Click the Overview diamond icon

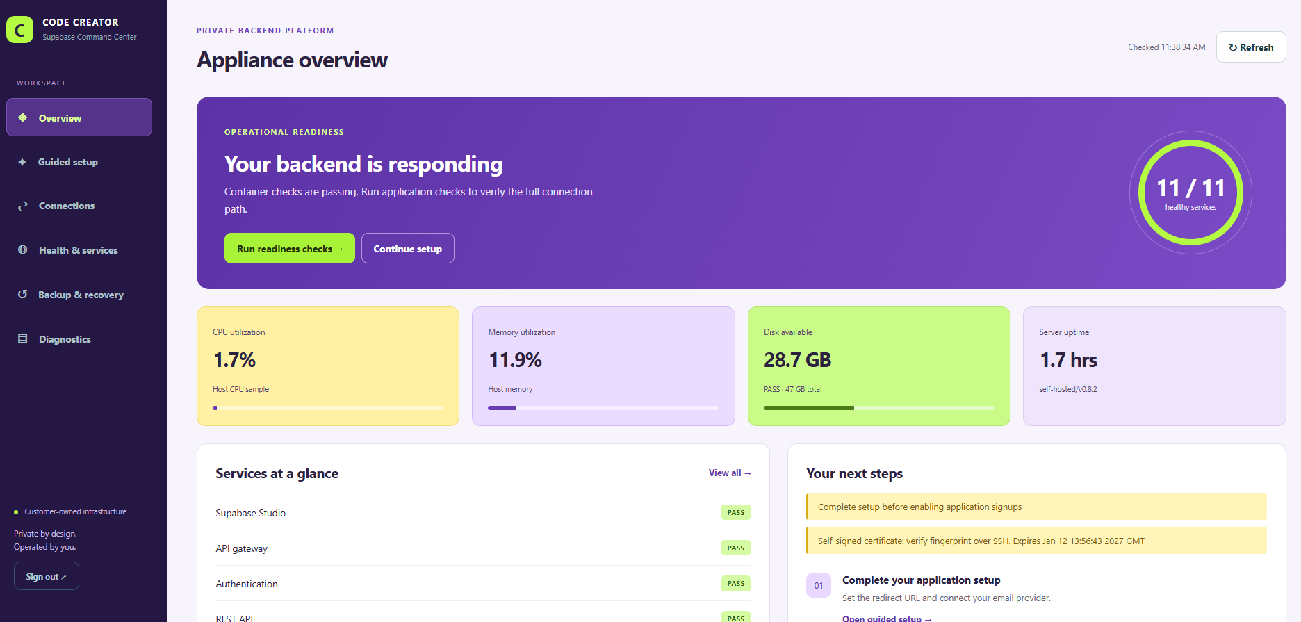tap(23, 117)
